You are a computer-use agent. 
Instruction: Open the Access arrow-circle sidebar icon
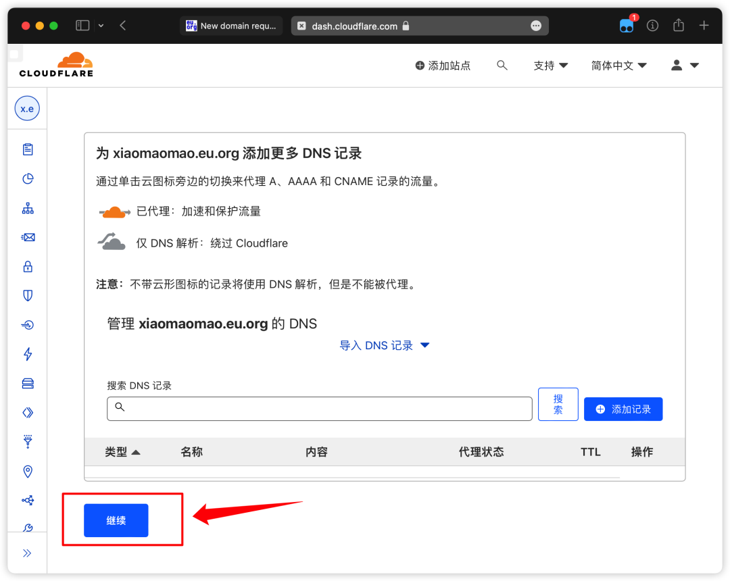tap(28, 325)
